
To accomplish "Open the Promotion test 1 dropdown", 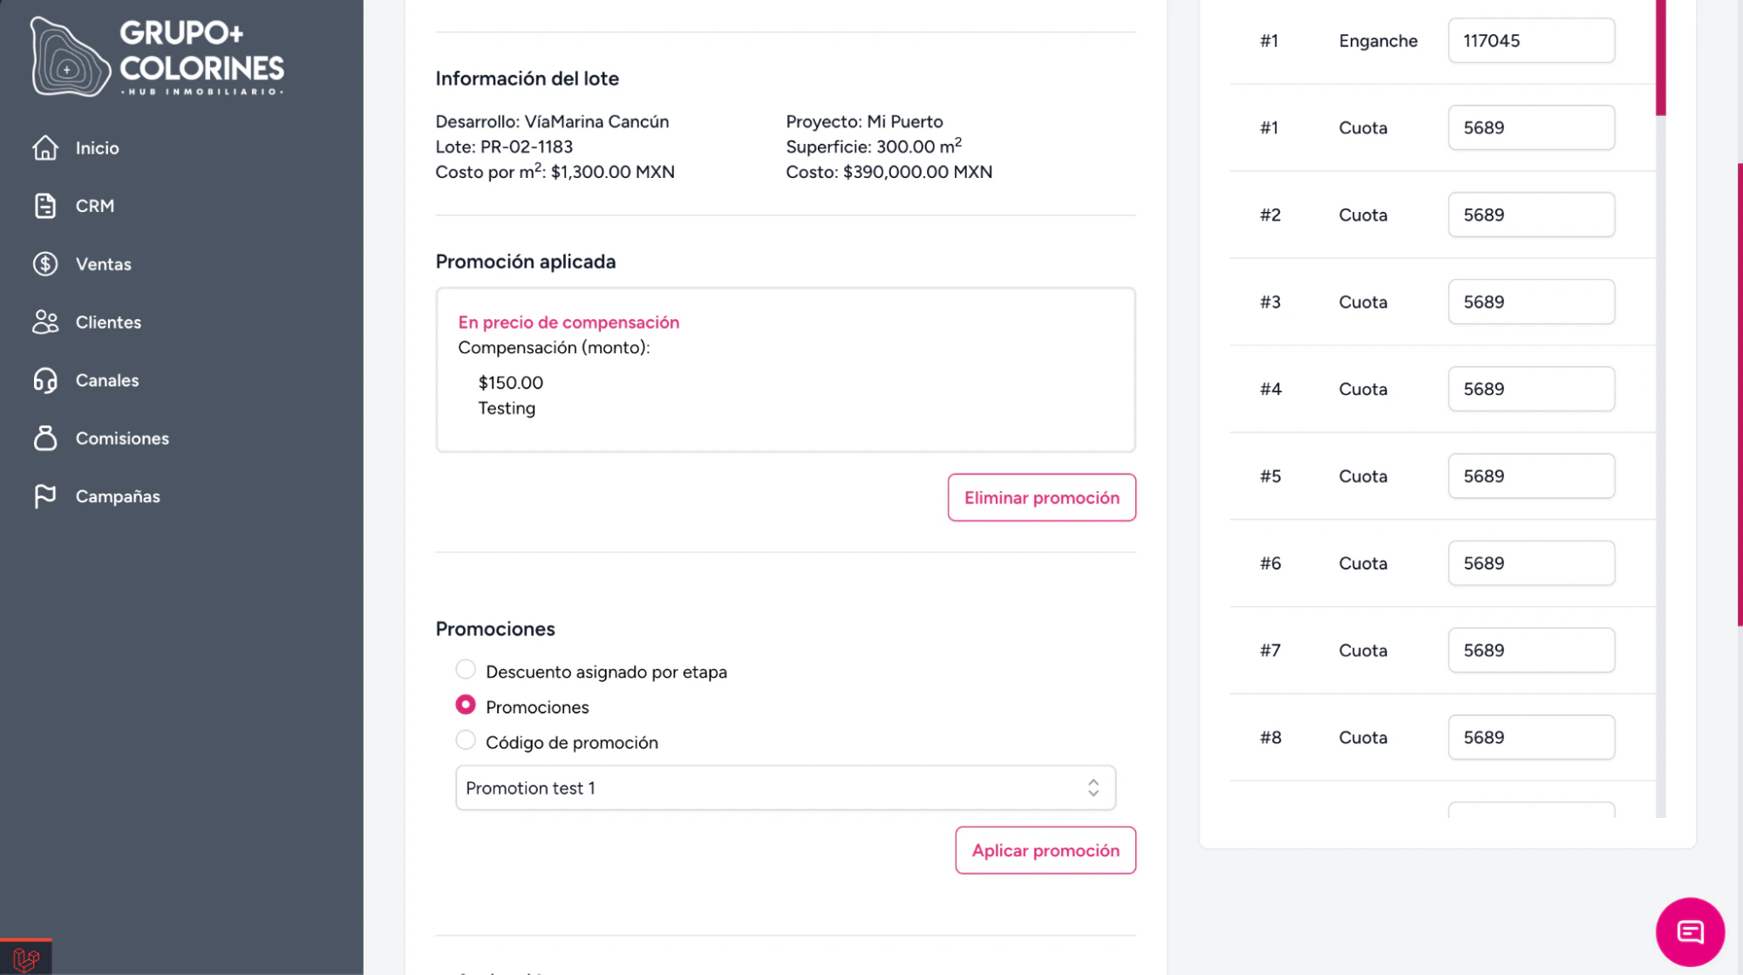I will (785, 787).
